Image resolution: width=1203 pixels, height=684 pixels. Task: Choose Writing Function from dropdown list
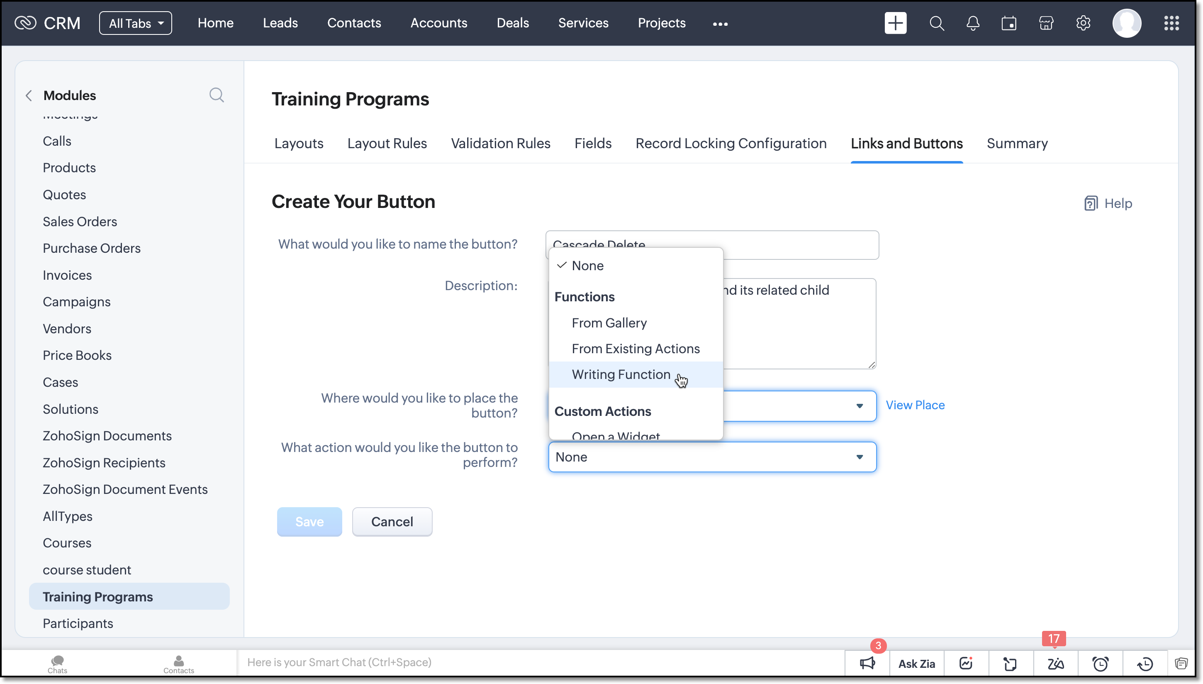click(621, 374)
